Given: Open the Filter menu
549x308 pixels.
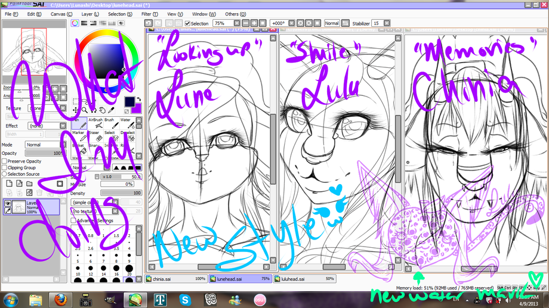Looking at the screenshot, I should pos(150,14).
